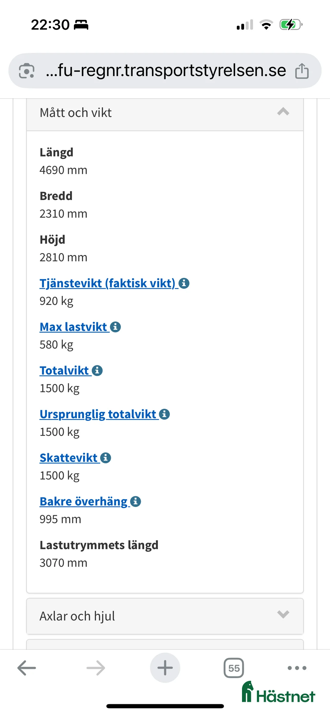Image resolution: width=330 pixels, height=715 pixels.
Task: Open the Tjänstevikt (faktisk vikt) link
Action: 107,283
